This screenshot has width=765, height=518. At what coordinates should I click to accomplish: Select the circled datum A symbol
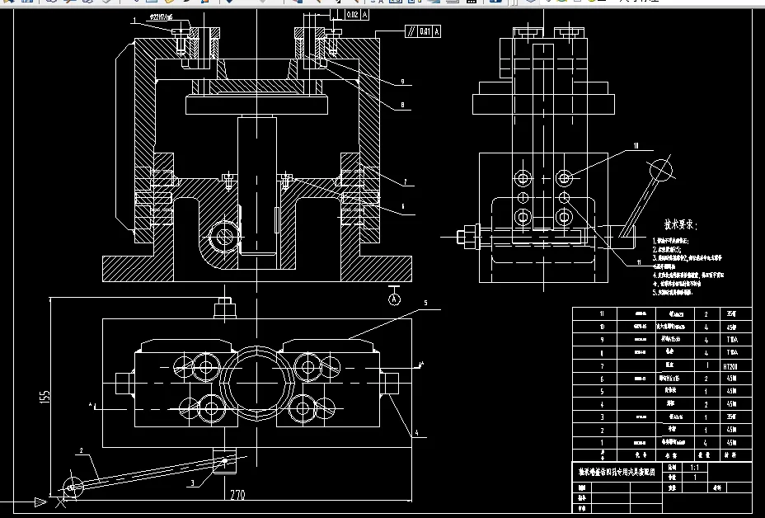tap(395, 299)
